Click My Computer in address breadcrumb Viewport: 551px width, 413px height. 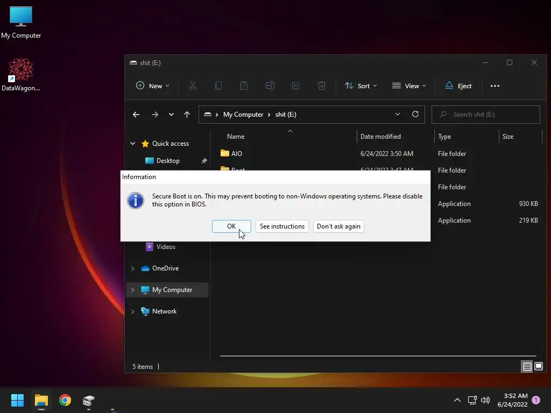pos(243,115)
